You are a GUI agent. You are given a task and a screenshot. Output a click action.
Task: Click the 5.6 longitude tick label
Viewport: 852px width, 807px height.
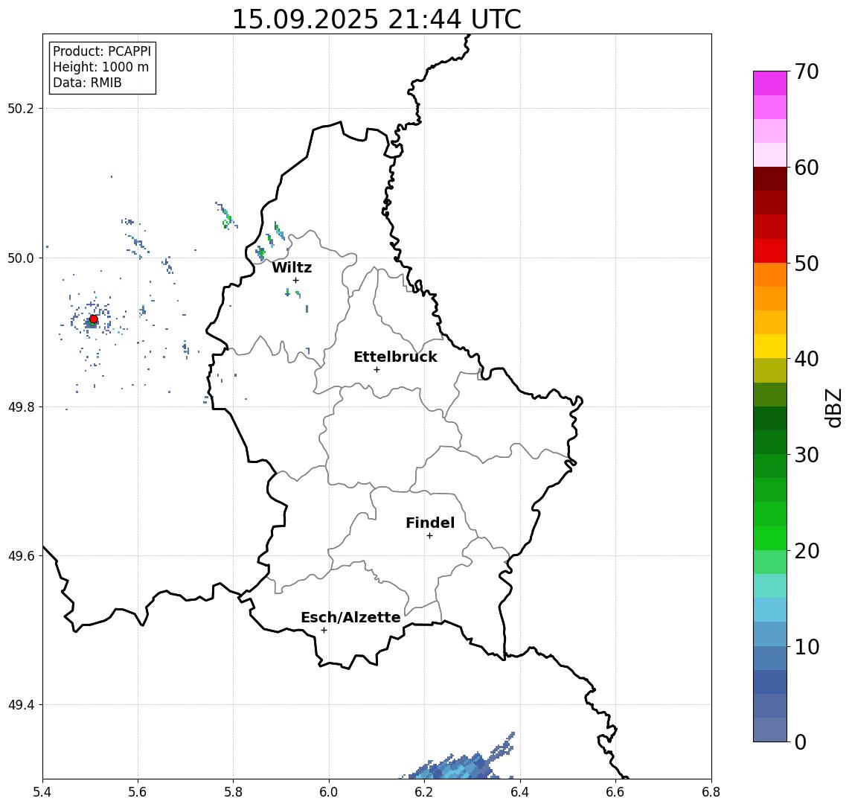point(138,792)
